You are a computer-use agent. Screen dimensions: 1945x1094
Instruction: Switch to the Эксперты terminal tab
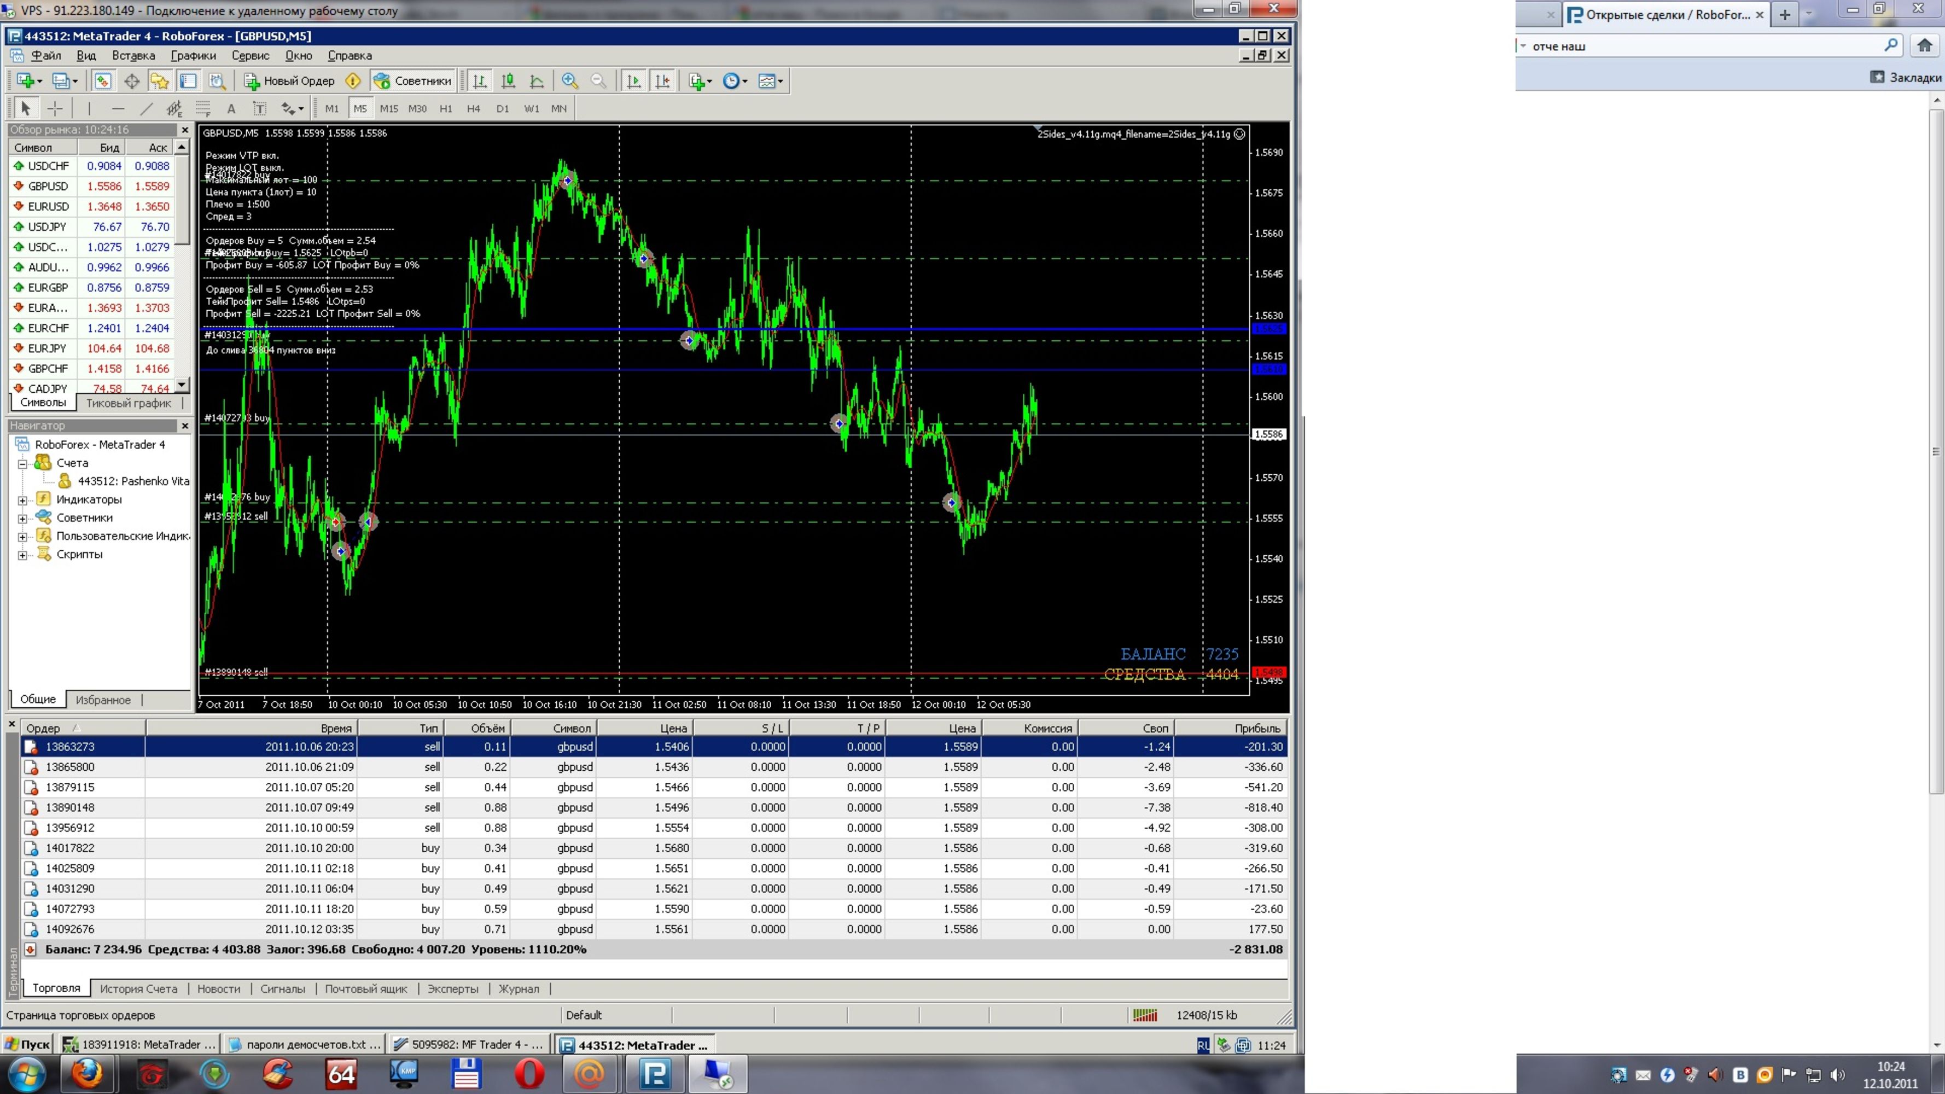click(x=453, y=989)
